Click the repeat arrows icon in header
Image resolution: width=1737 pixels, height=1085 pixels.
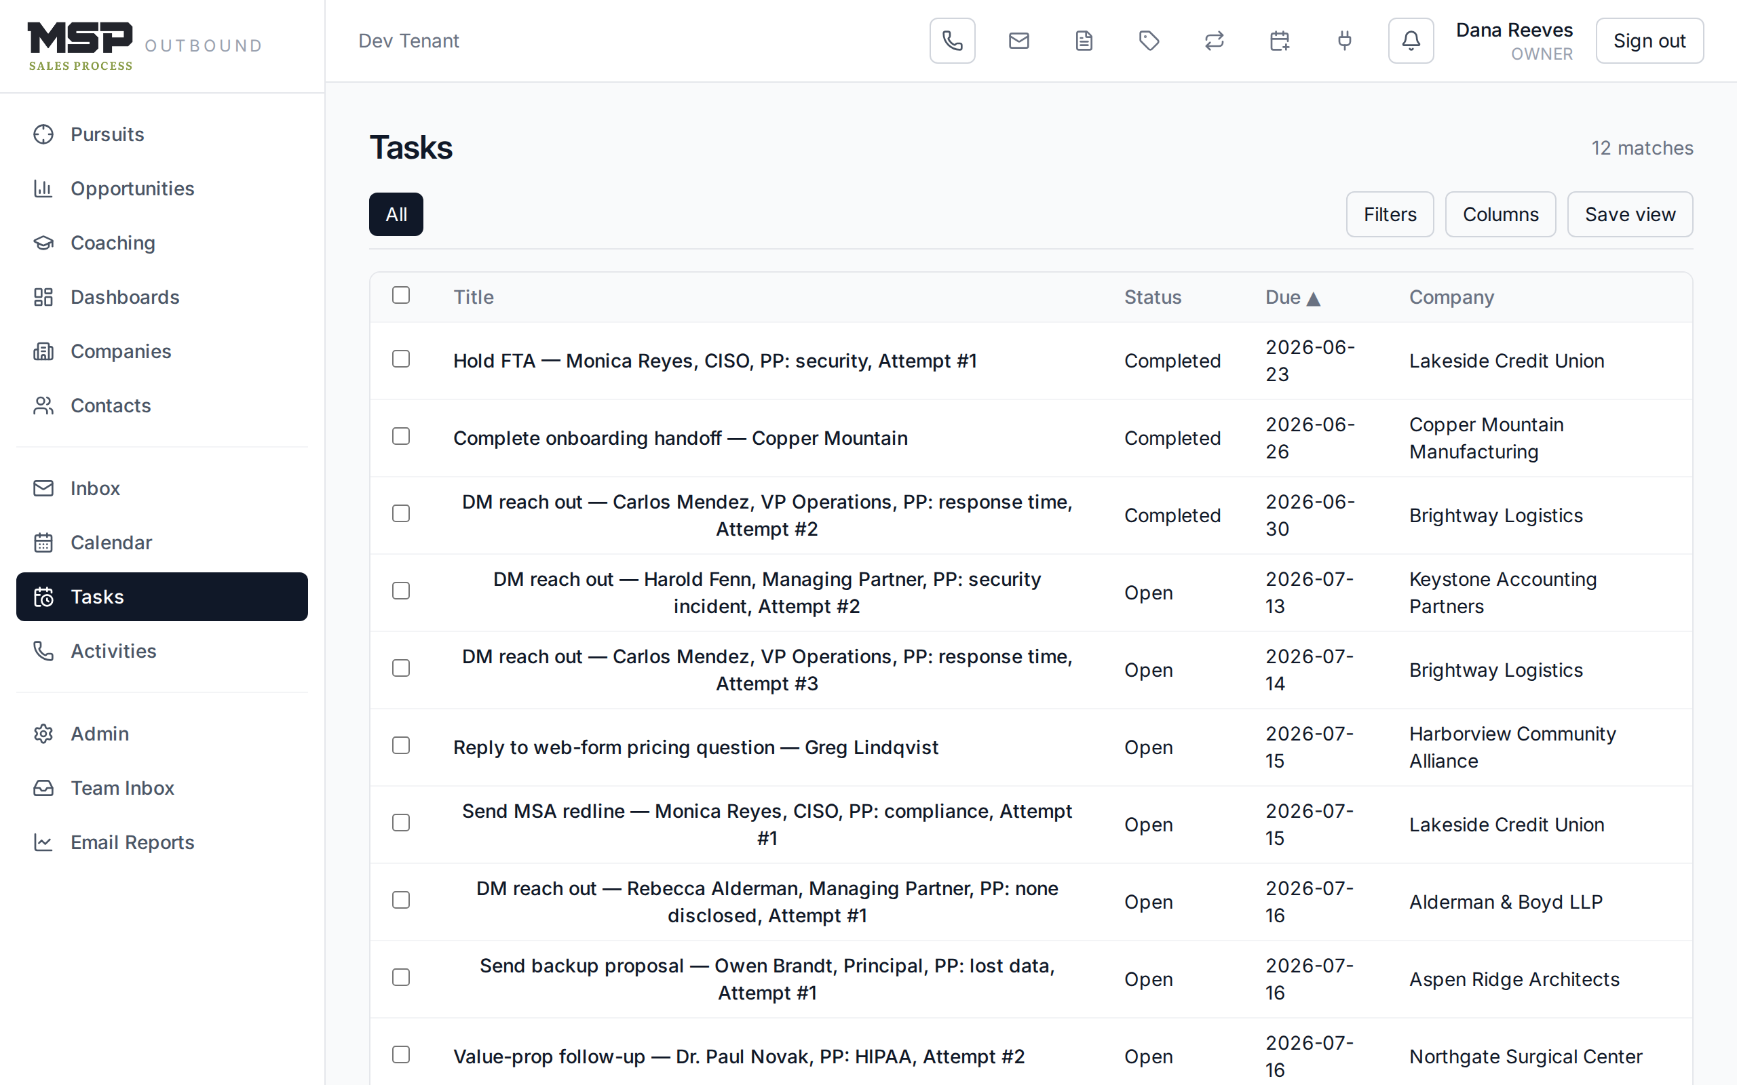(x=1215, y=41)
